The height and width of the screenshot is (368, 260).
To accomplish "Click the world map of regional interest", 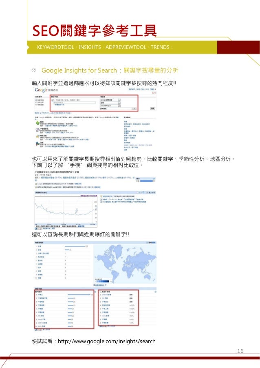I will click(x=125, y=263).
